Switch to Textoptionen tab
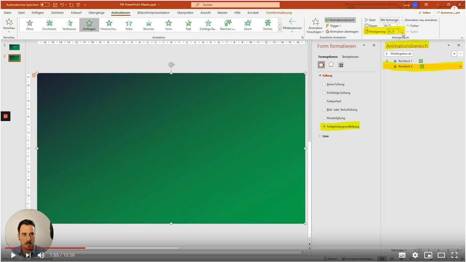Screen dimensions: 466x262 pos(350,57)
